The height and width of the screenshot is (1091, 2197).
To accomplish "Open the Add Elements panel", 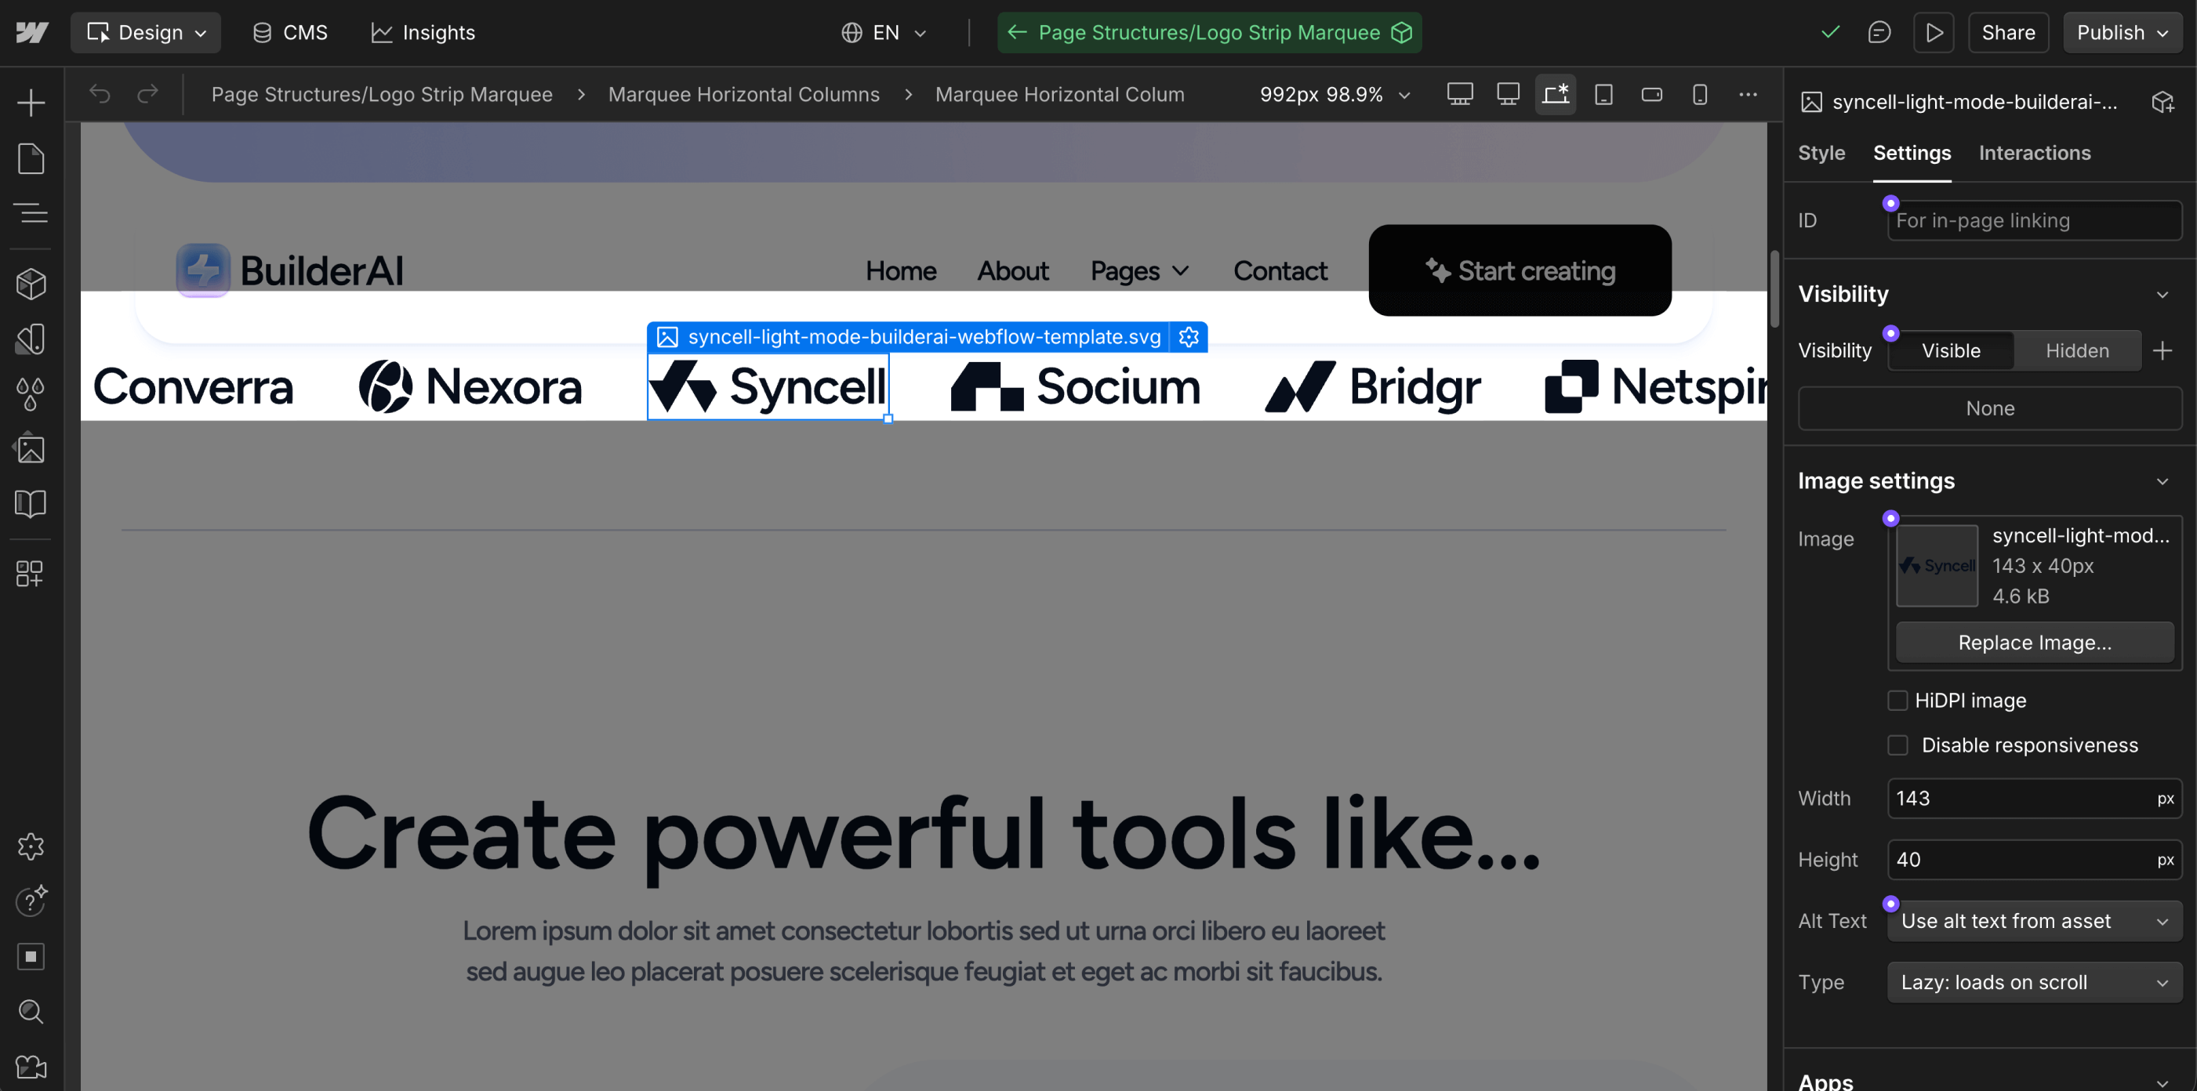I will click(x=31, y=100).
